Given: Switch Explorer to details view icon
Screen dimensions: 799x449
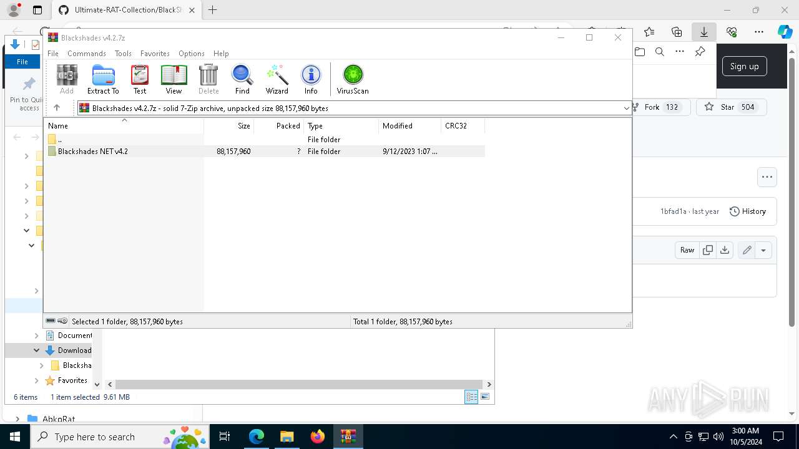Looking at the screenshot, I should coord(471,397).
